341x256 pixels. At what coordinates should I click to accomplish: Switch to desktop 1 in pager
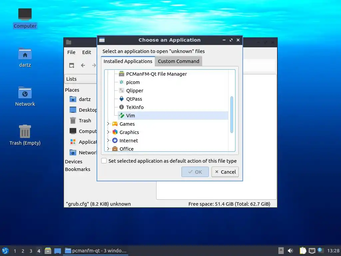click(15, 251)
